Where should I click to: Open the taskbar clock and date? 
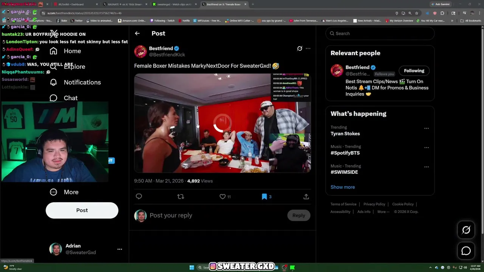[475, 267]
